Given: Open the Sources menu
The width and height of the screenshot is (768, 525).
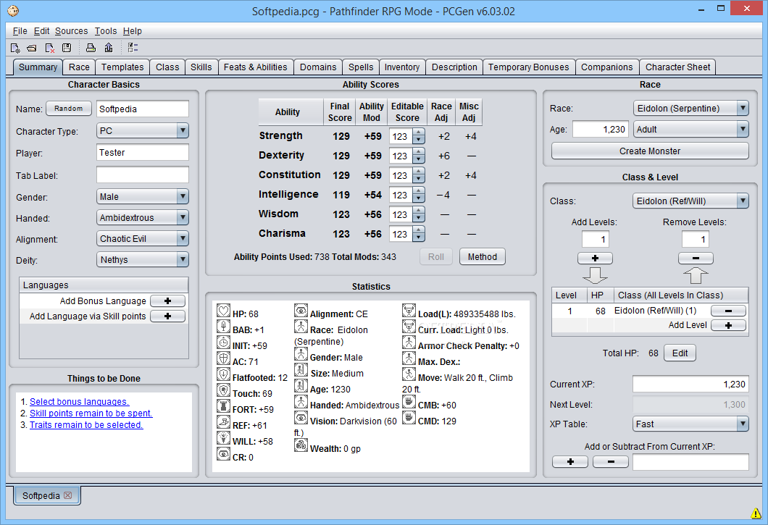Looking at the screenshot, I should (x=72, y=31).
